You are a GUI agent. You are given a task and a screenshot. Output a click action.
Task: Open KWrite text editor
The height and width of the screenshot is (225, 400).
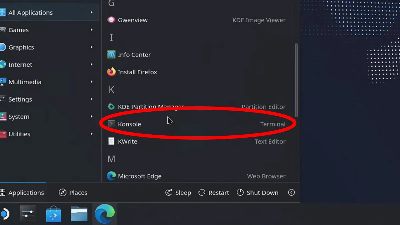point(197,141)
